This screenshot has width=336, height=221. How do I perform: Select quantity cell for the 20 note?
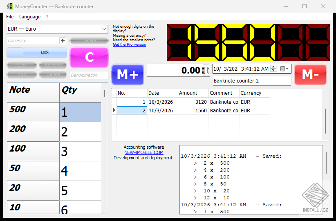(x=81, y=191)
